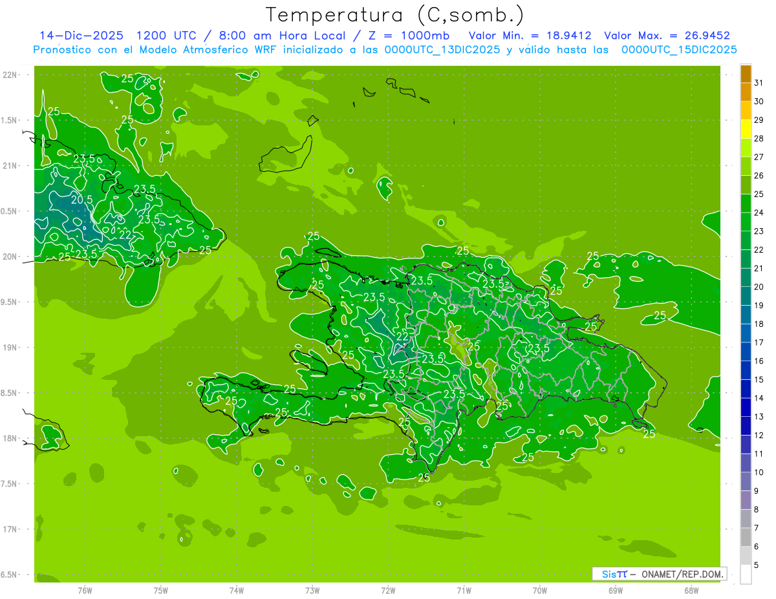Click the '73W' longitude axis label
This screenshot has width=776, height=599.
pyautogui.click(x=312, y=591)
